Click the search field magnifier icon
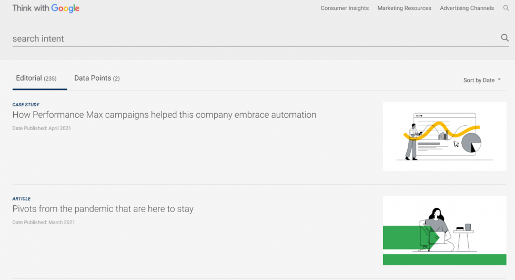 tap(505, 38)
